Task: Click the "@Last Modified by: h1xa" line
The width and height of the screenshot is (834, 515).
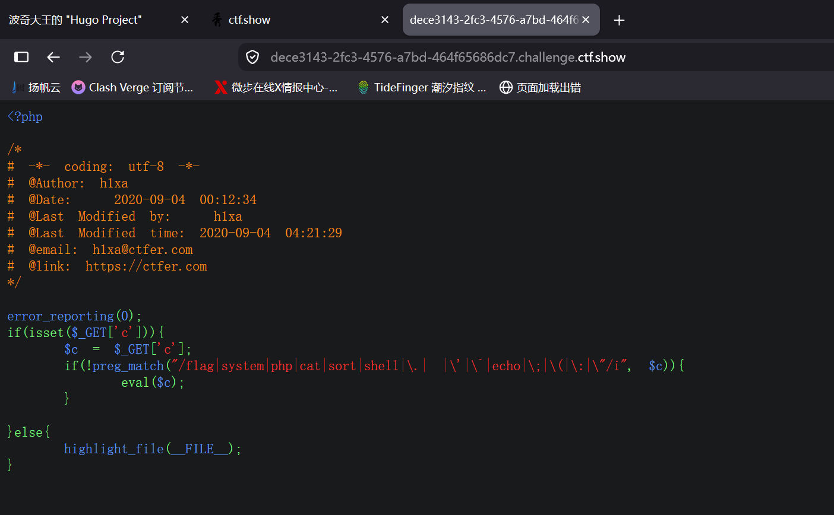Action: 125,217
